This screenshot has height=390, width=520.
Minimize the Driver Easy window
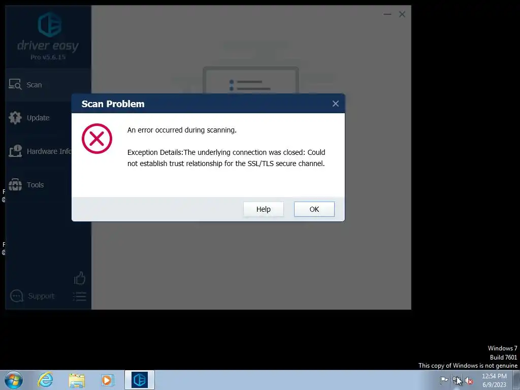click(387, 14)
